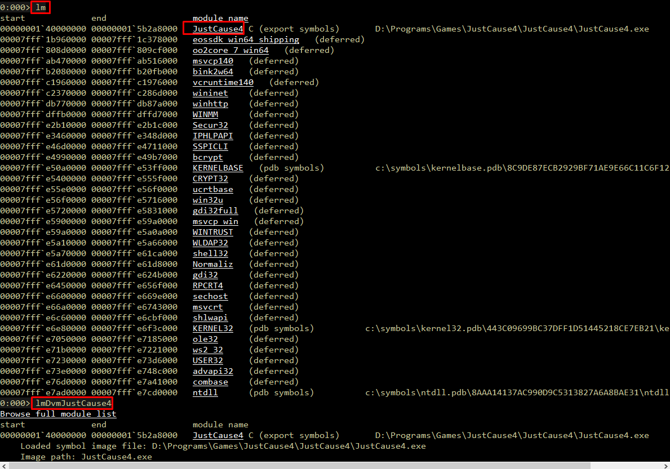This screenshot has width=670, height=469.
Task: Select the msvcp140 module link
Action: coord(212,61)
